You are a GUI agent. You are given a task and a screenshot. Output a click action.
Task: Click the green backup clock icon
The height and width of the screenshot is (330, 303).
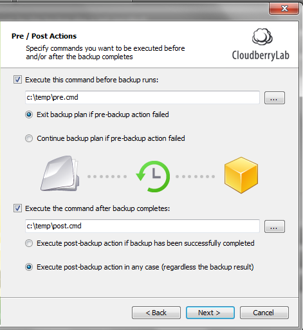click(x=153, y=176)
